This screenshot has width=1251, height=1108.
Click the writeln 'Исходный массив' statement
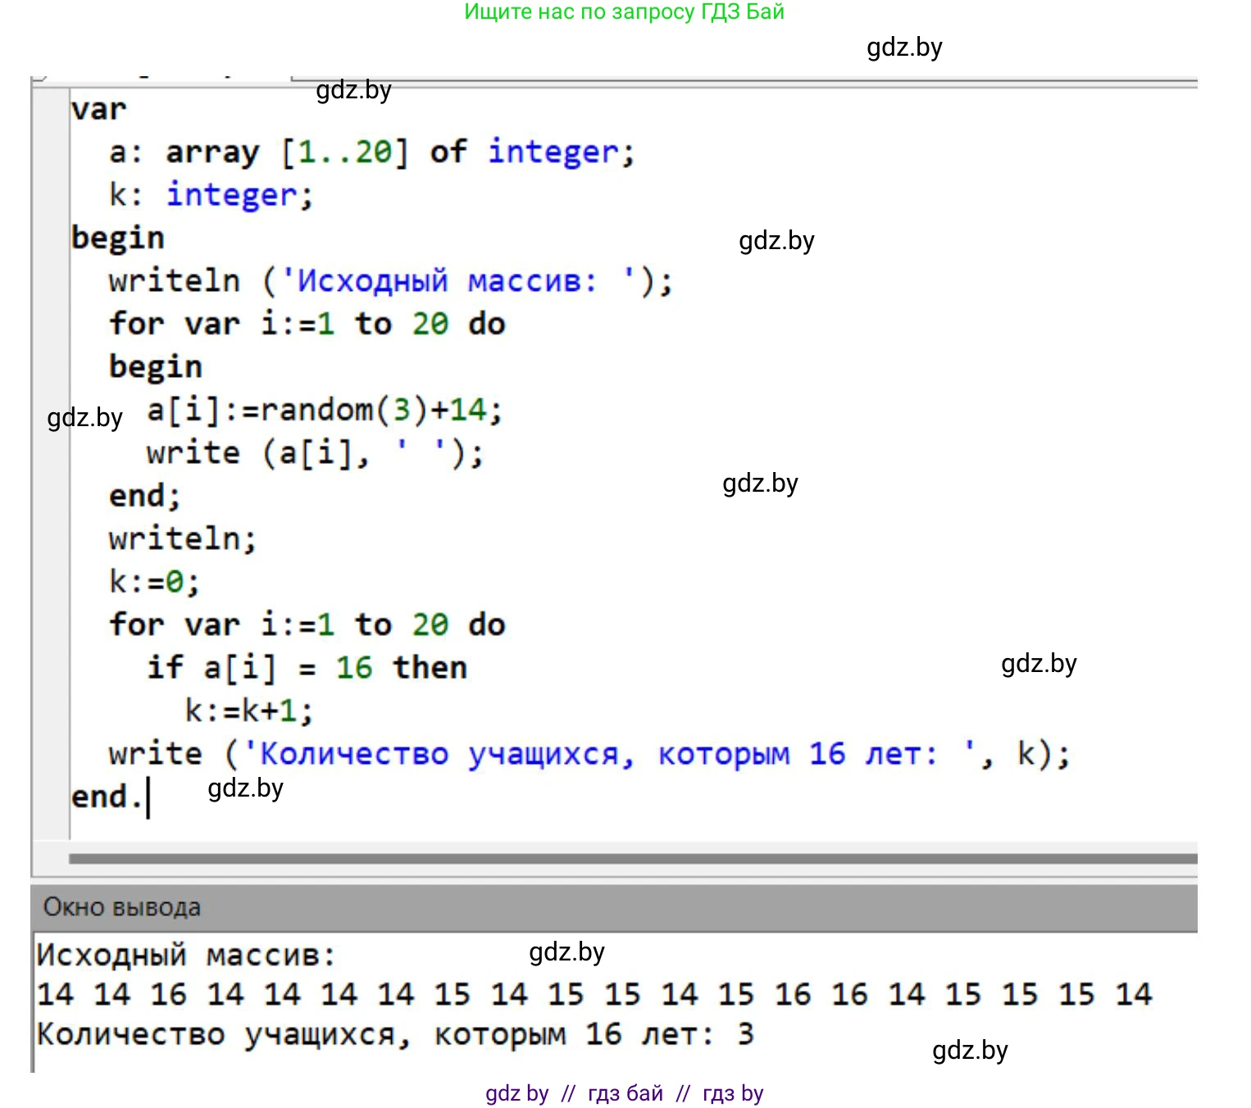[x=389, y=281]
